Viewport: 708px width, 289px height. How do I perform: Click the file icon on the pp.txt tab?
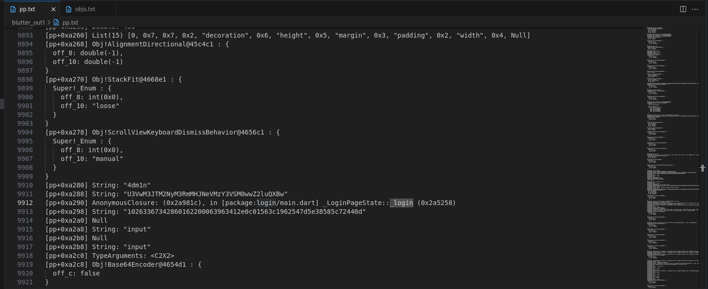pyautogui.click(x=13, y=9)
